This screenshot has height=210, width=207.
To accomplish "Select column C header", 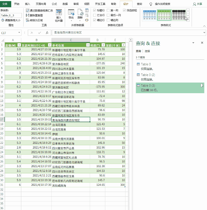I will point(71,40).
